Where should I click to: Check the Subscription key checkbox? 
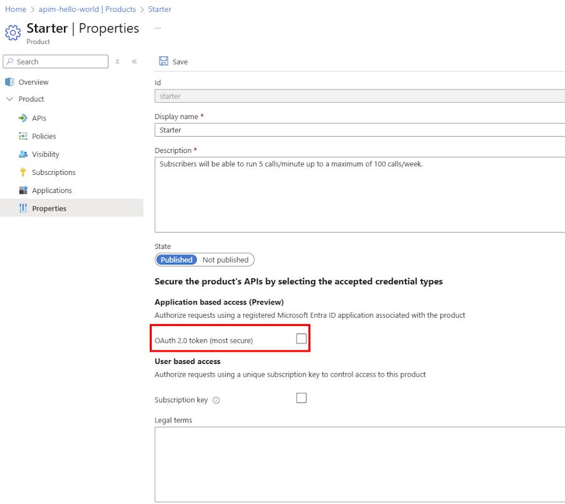click(301, 397)
